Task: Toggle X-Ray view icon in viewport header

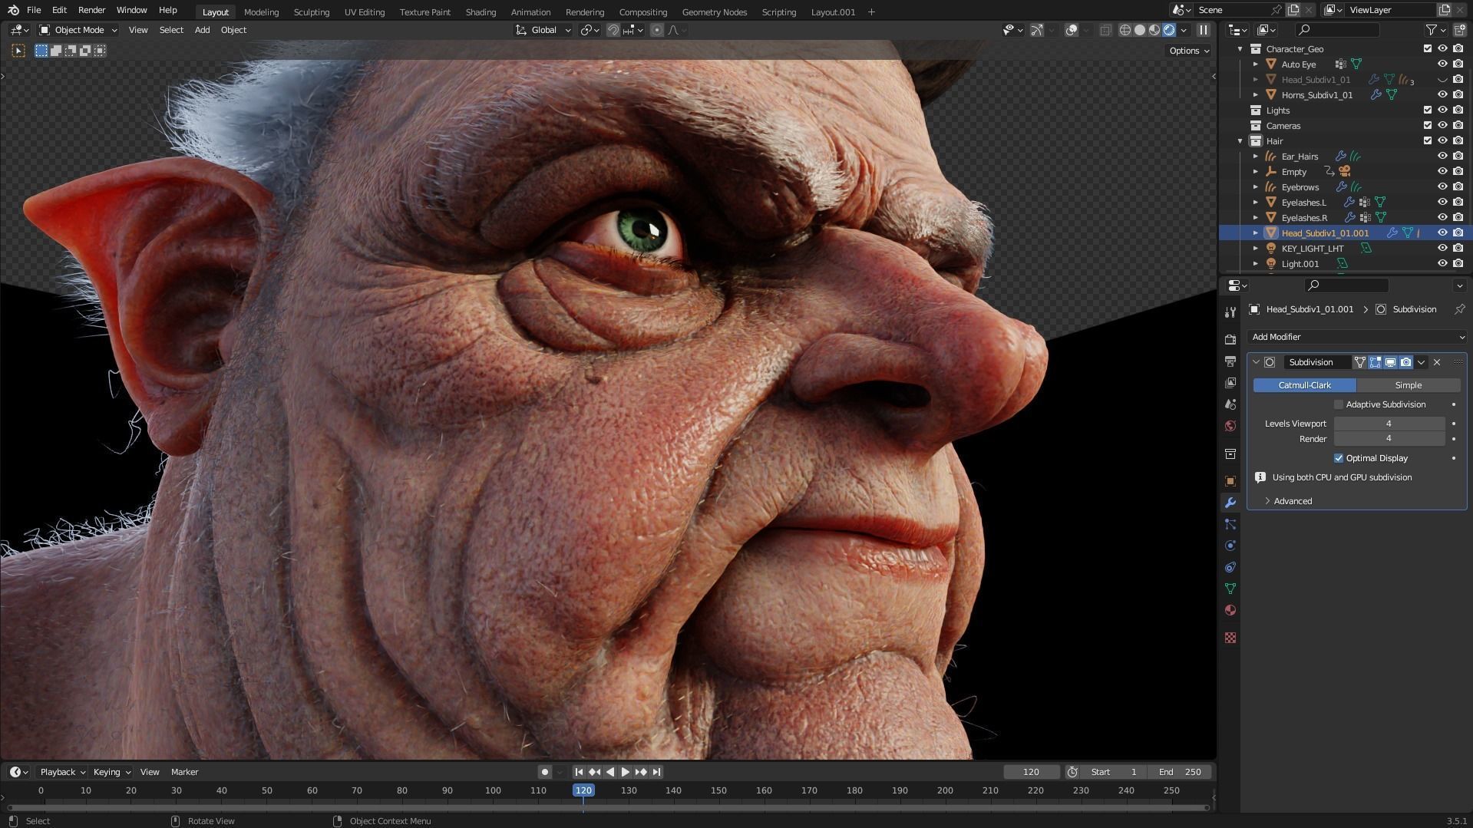Action: 1105,30
